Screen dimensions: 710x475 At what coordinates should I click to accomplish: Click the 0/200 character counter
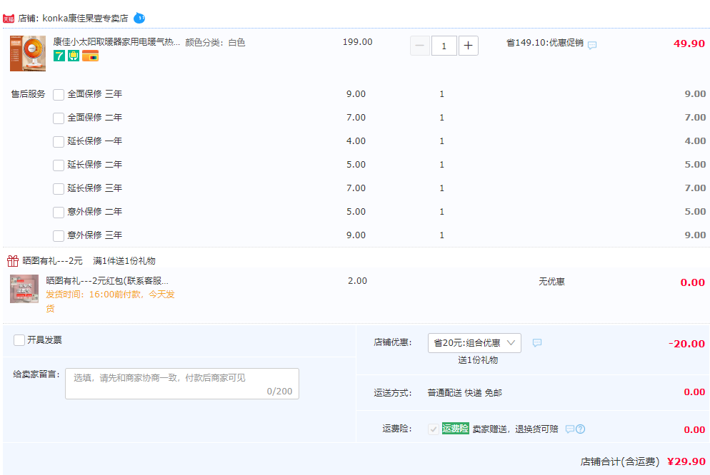point(279,392)
